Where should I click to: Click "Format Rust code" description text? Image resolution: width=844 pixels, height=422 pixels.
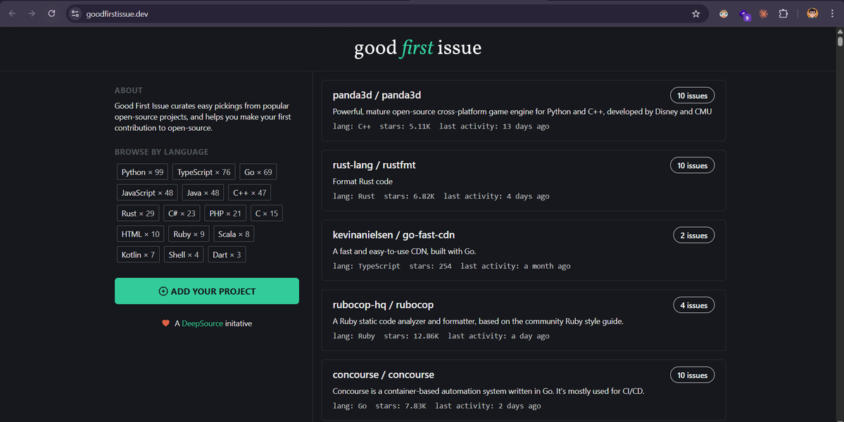point(363,181)
